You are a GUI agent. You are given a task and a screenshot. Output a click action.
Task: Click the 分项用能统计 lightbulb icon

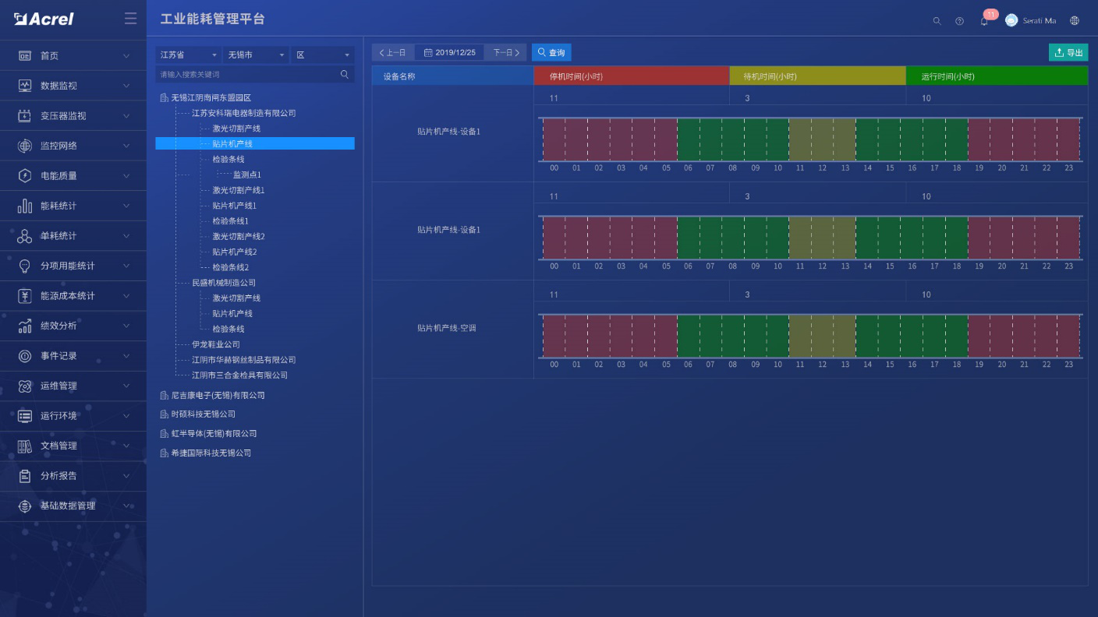click(x=25, y=266)
